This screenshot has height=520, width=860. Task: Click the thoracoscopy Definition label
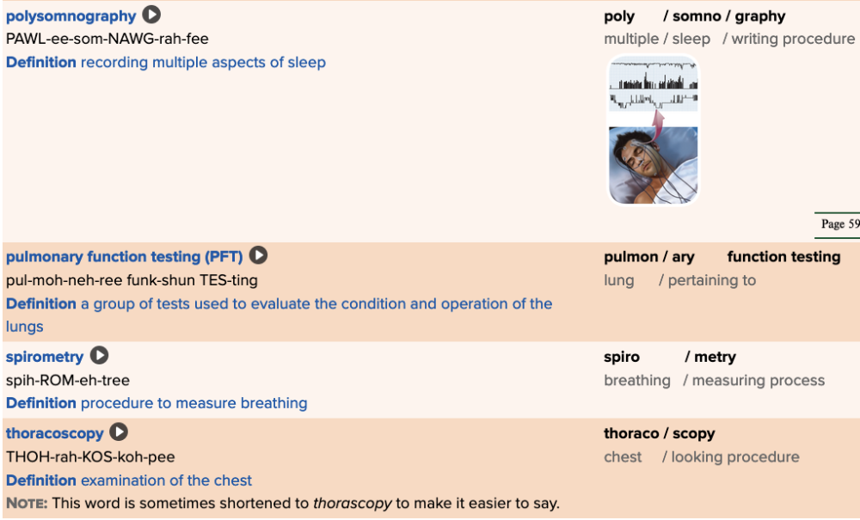(x=40, y=480)
